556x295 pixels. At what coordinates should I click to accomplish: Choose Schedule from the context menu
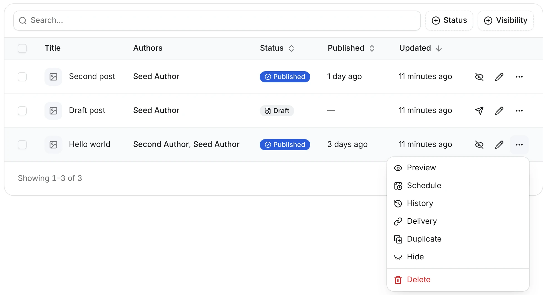click(458, 186)
